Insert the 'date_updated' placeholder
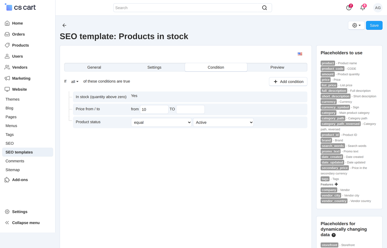This screenshot has width=387, height=248. pos(332,162)
